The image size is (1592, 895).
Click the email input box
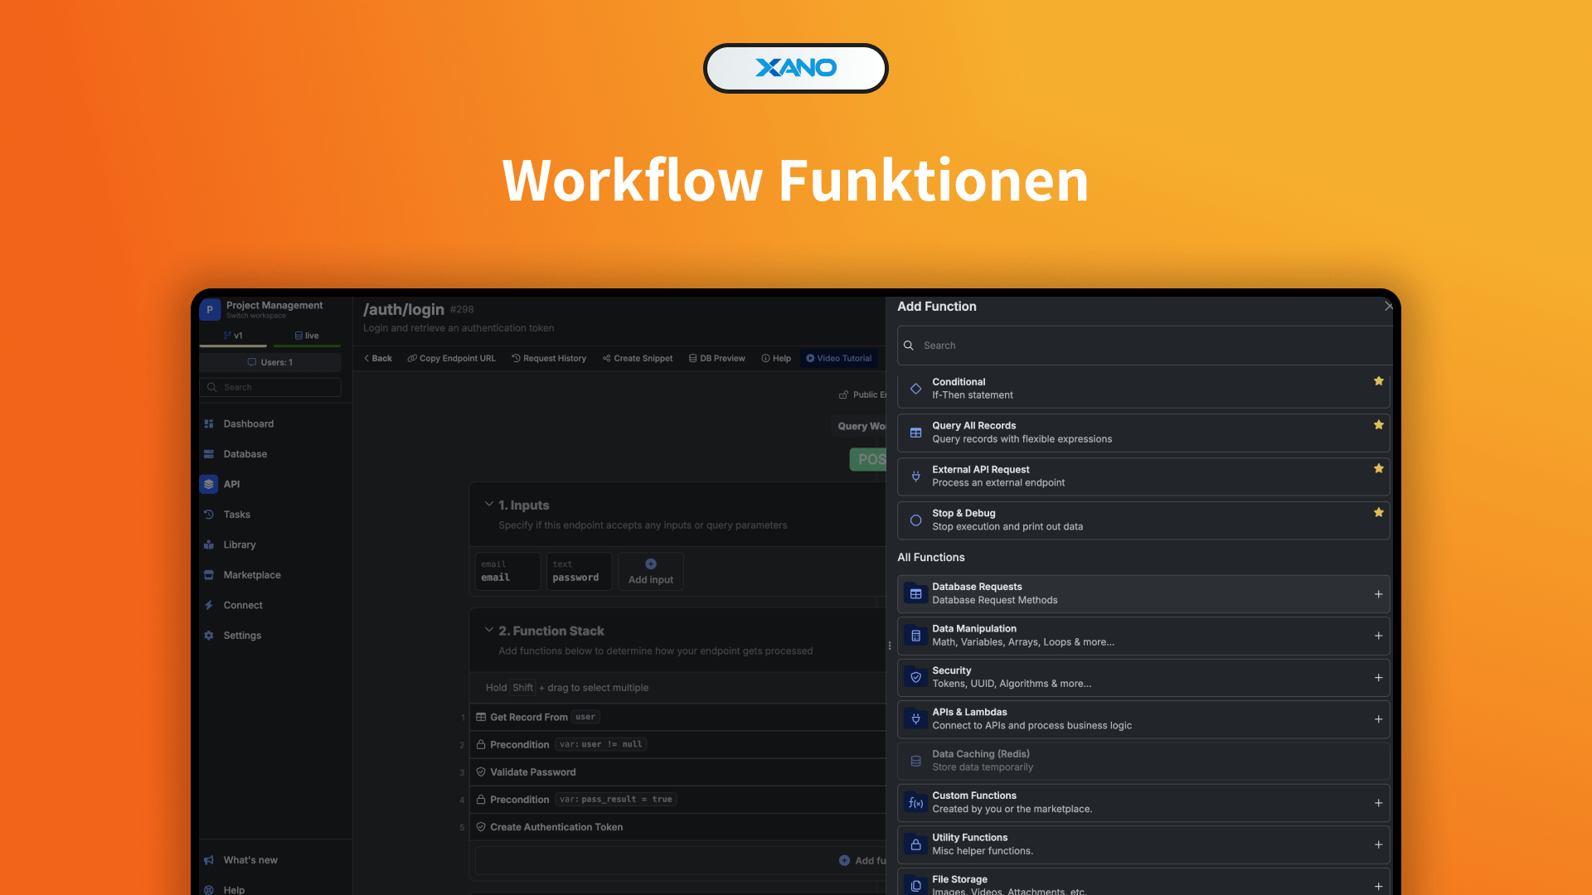(507, 571)
